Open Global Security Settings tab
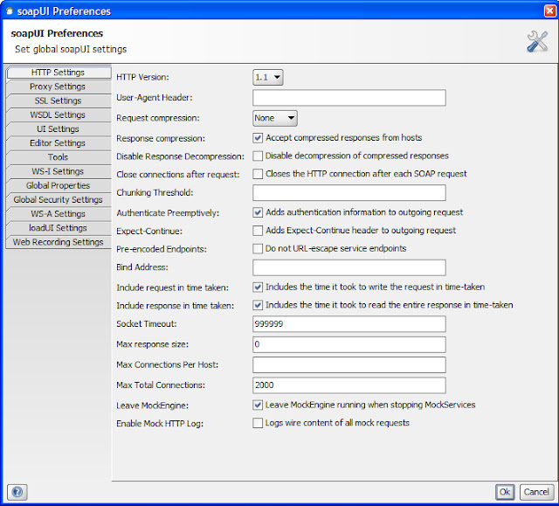 [x=59, y=199]
